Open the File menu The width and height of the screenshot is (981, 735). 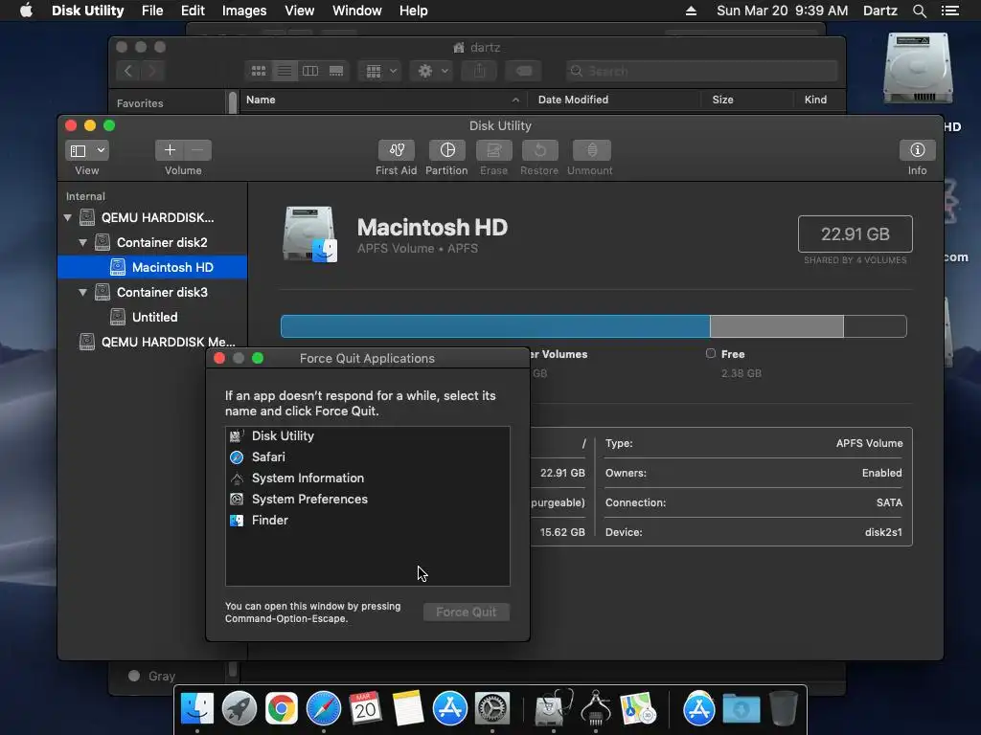[x=152, y=11]
